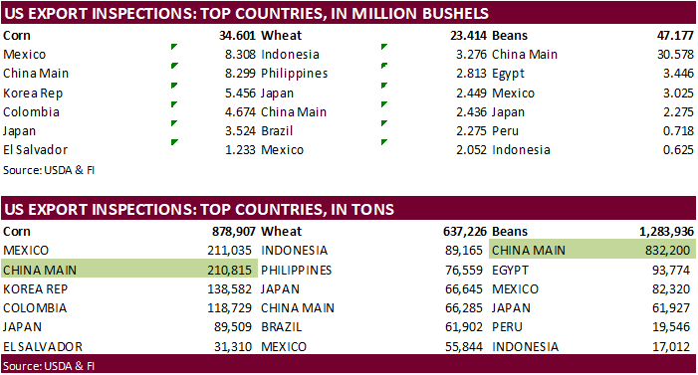Screen dimensions: 698x375
Task: Click the green error indicator beside Mexico corn
Action: (174, 47)
